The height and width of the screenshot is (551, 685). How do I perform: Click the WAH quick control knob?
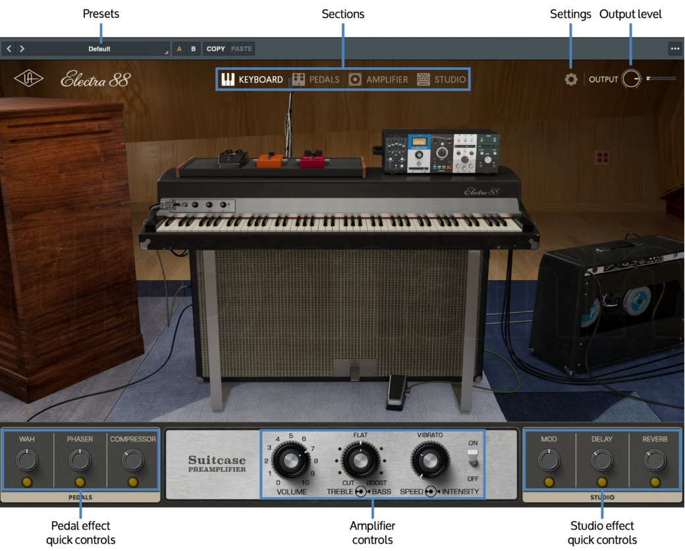click(26, 460)
